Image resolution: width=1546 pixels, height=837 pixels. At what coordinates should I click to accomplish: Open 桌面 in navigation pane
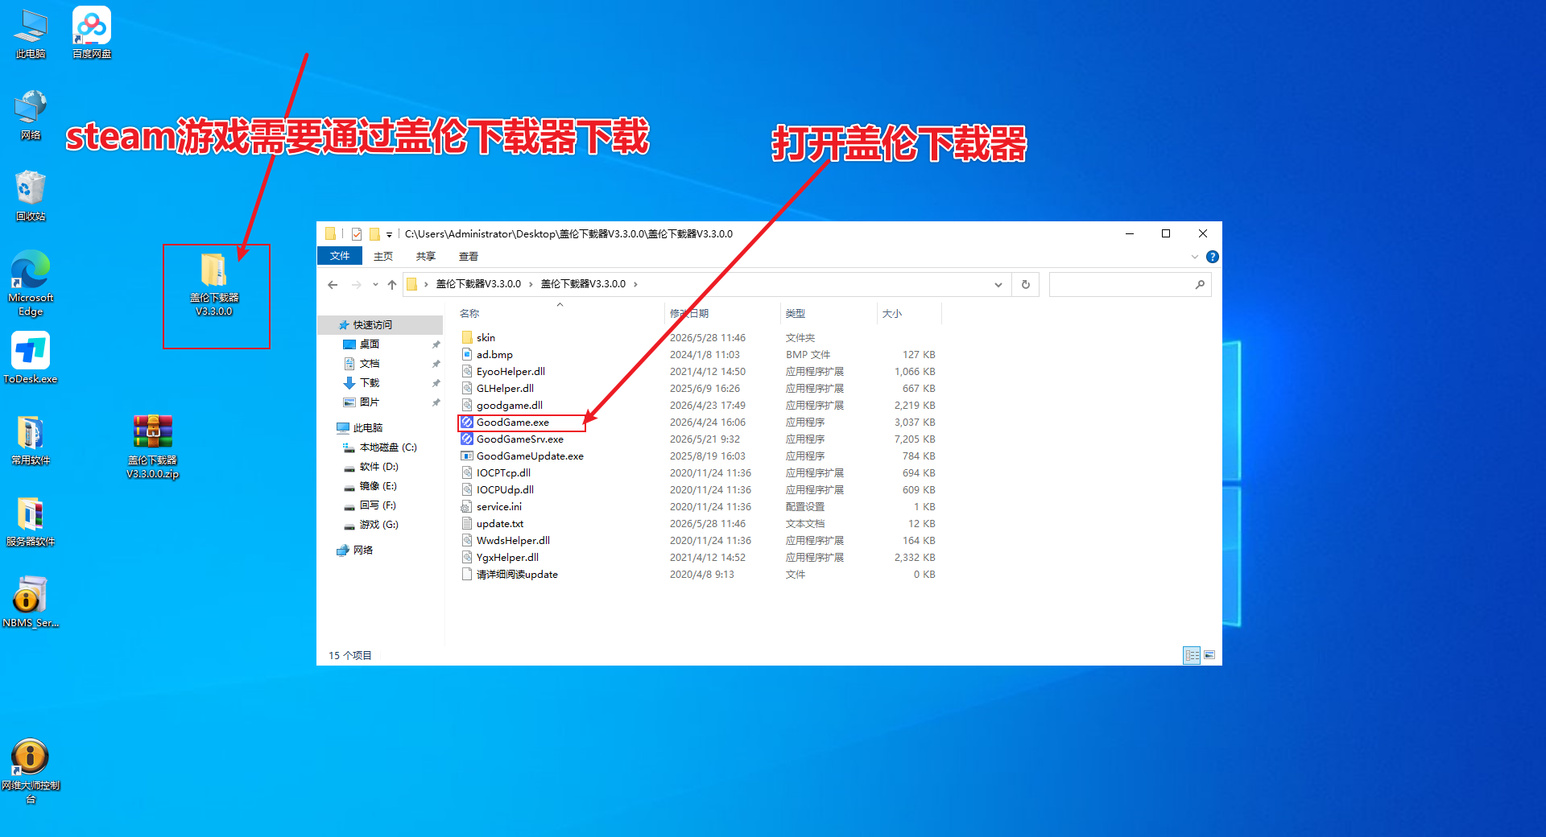point(369,344)
